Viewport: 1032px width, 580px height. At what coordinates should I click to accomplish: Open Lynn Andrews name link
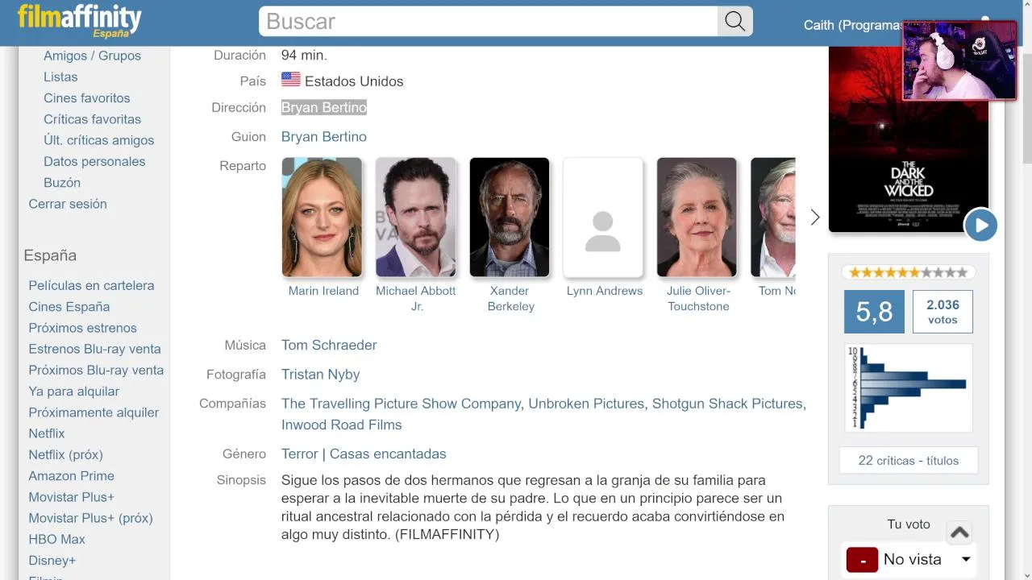tap(605, 291)
